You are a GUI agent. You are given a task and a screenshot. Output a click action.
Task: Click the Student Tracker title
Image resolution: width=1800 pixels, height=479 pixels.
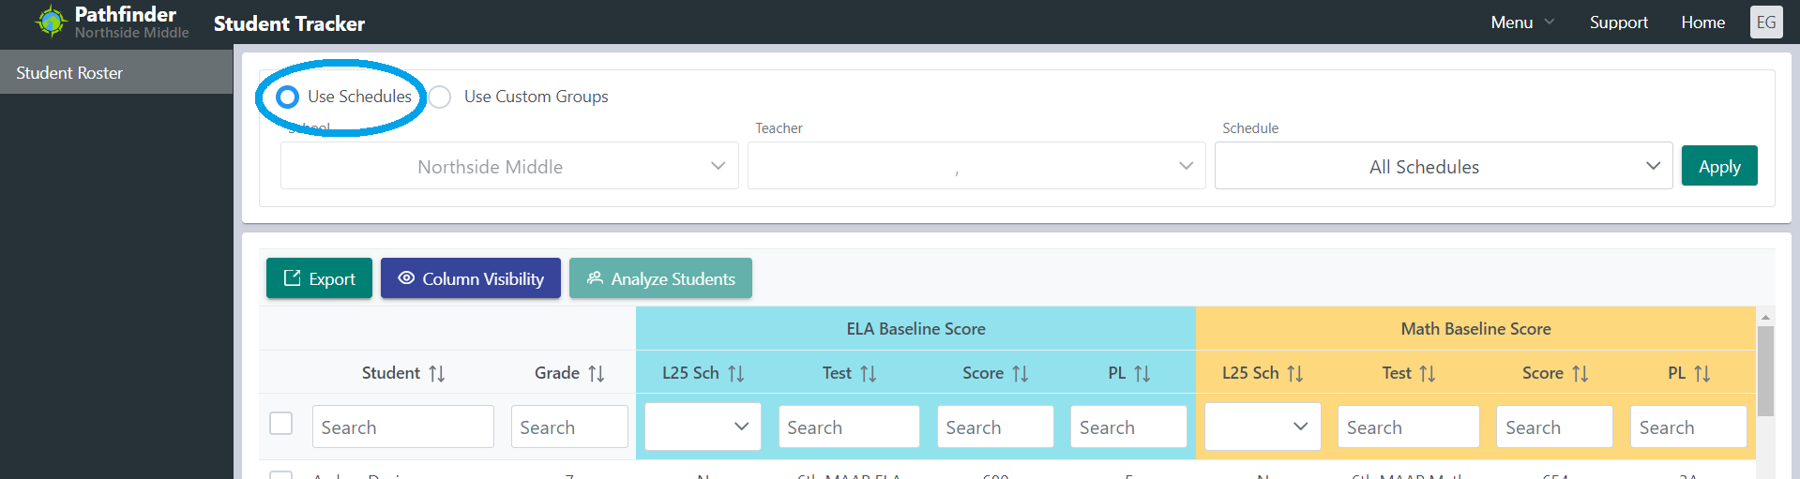point(289,23)
